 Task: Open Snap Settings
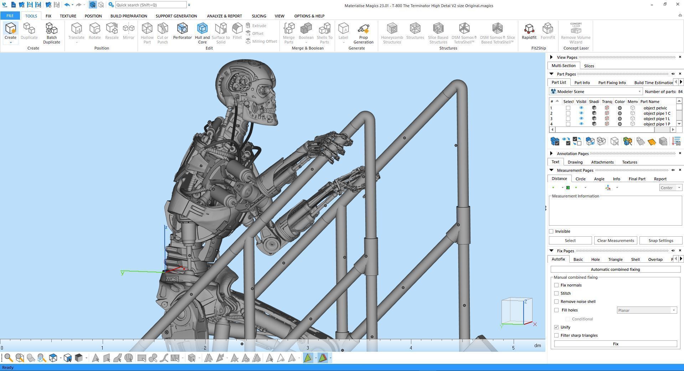660,241
